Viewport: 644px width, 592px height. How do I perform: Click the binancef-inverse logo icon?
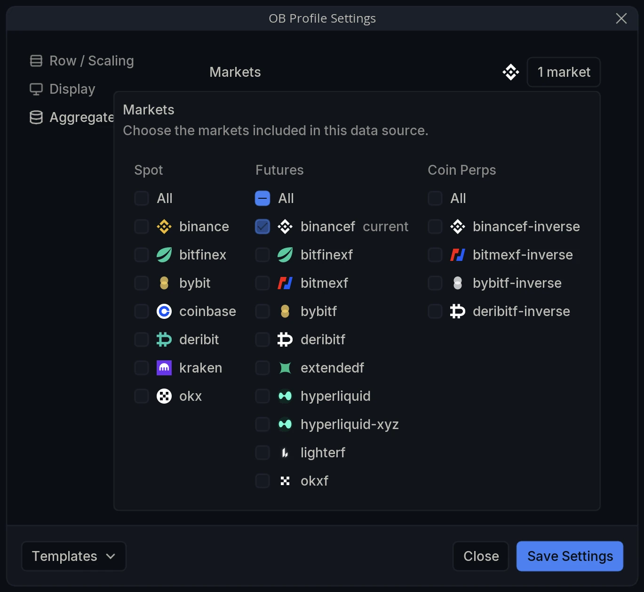point(458,227)
